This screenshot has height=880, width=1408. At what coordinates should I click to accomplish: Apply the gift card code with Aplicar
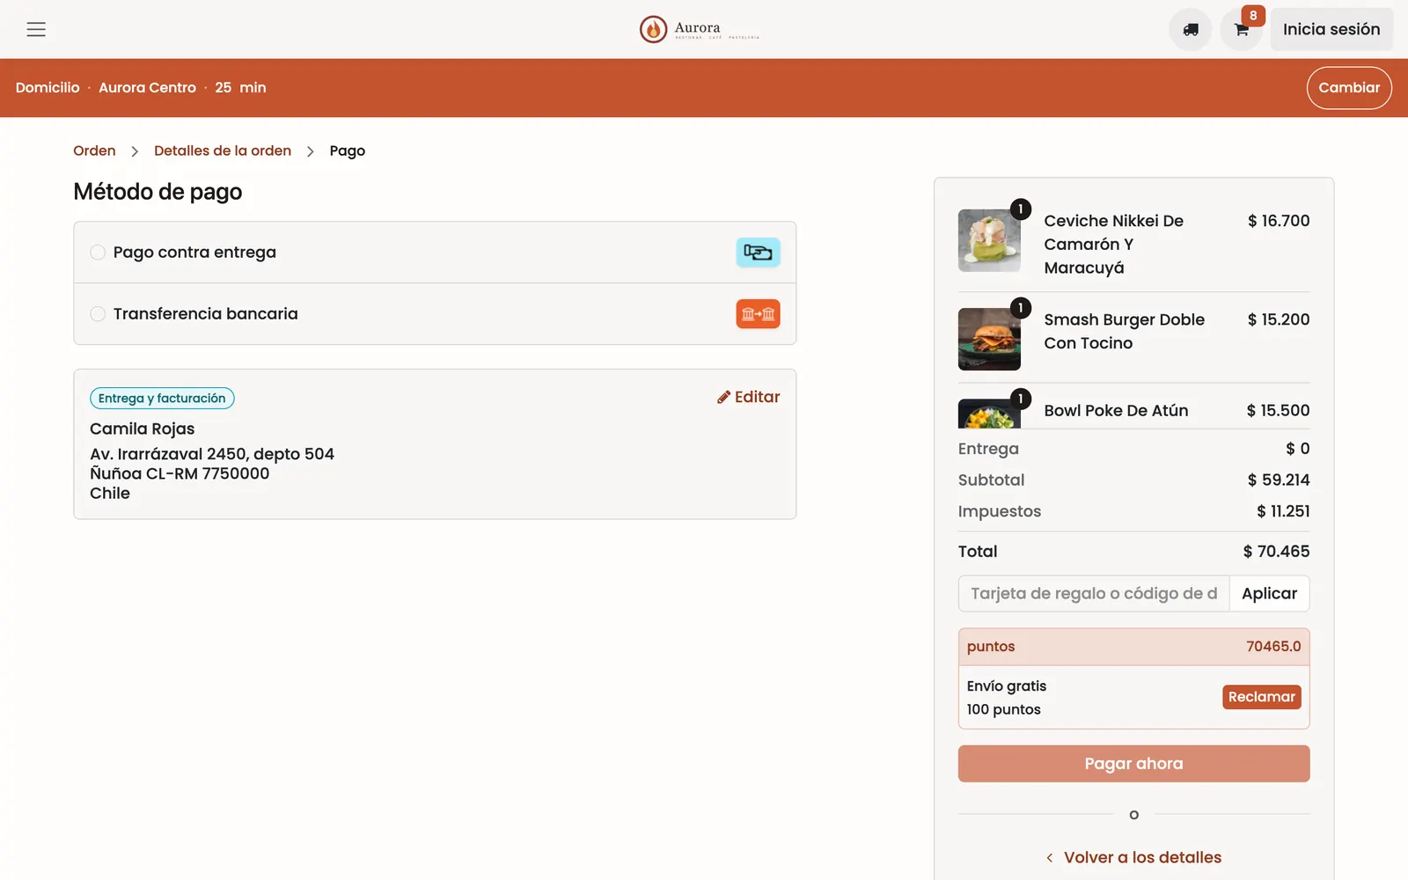tap(1269, 593)
